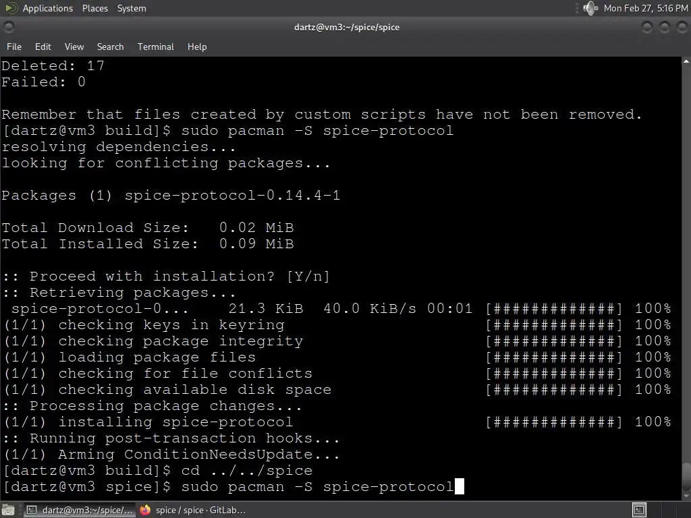Open the Places menu in top panel
Image resolution: width=691 pixels, height=518 pixels.
coord(94,8)
